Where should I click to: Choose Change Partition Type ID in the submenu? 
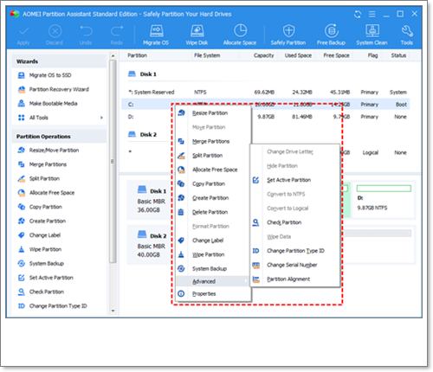click(294, 251)
